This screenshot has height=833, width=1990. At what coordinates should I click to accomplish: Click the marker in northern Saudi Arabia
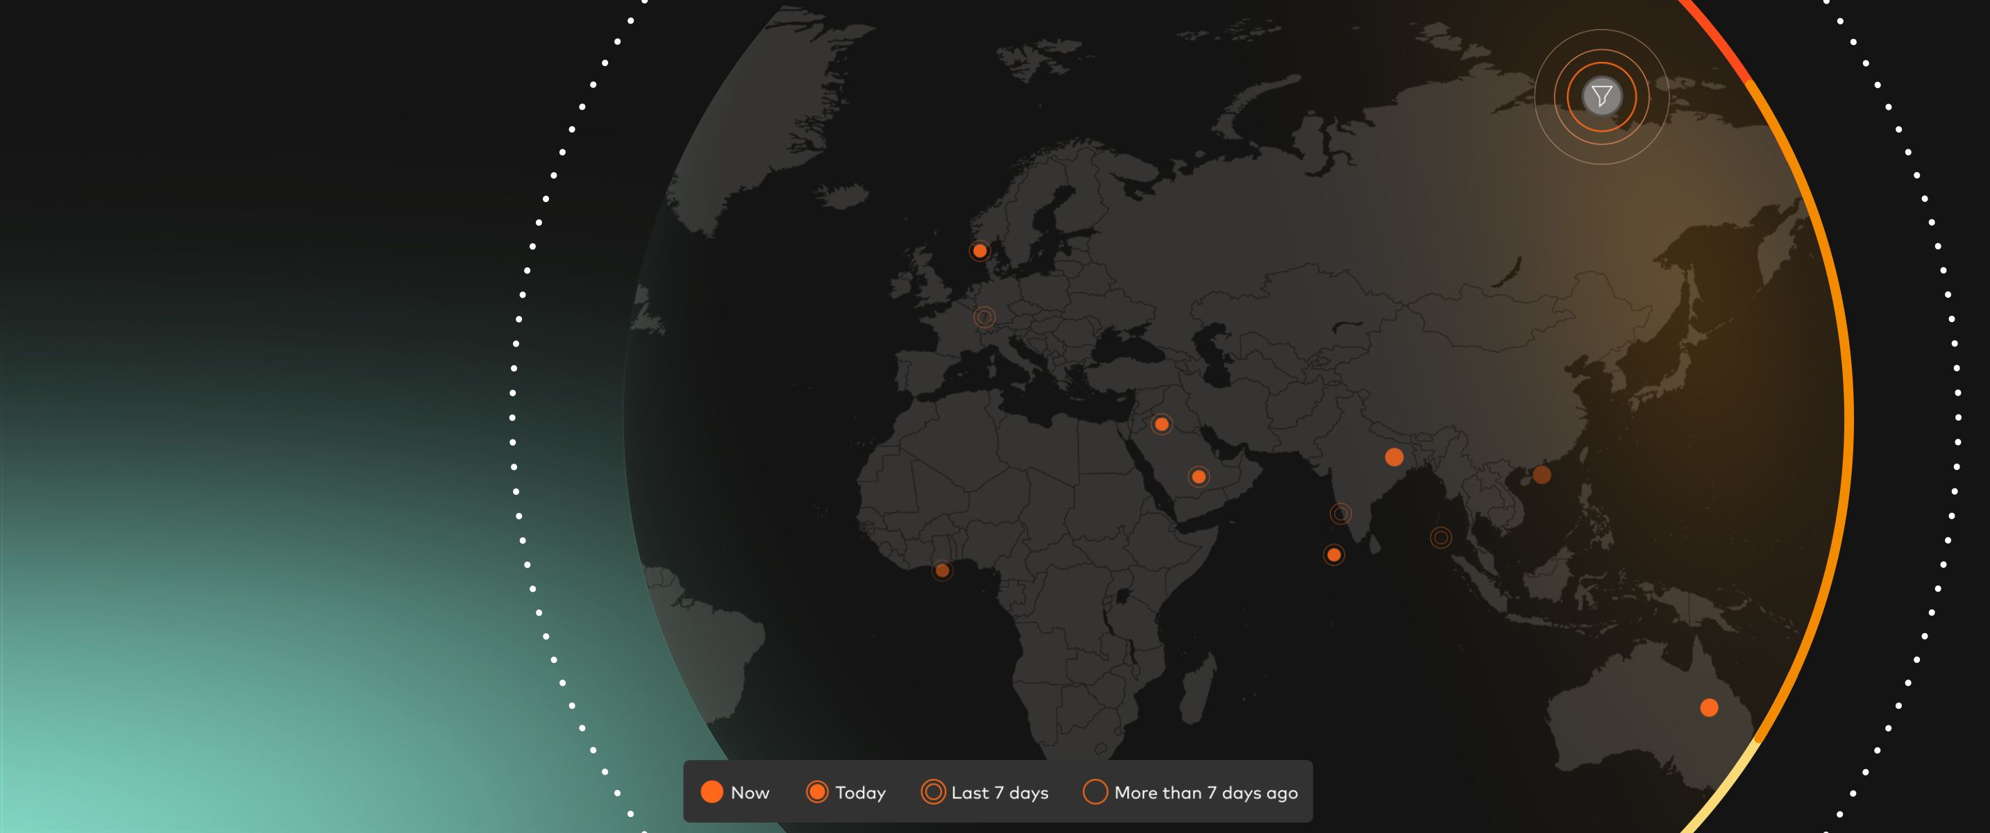point(1161,424)
